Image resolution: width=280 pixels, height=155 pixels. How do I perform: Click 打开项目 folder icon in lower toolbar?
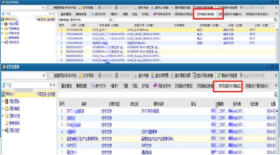click(81, 75)
